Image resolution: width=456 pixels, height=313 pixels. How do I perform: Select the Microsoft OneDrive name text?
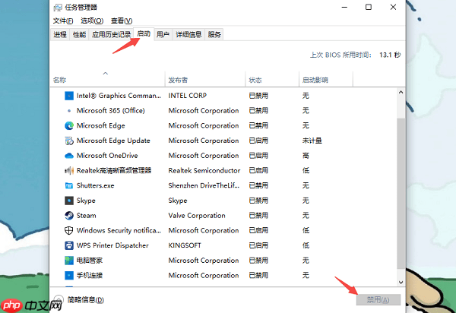coord(107,156)
